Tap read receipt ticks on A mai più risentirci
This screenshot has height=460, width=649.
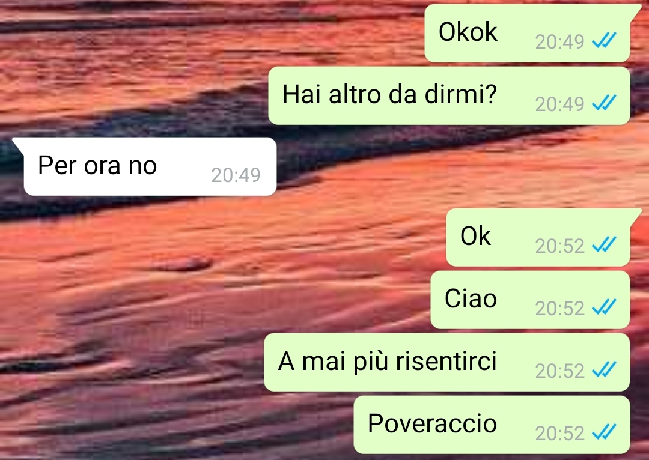click(605, 370)
